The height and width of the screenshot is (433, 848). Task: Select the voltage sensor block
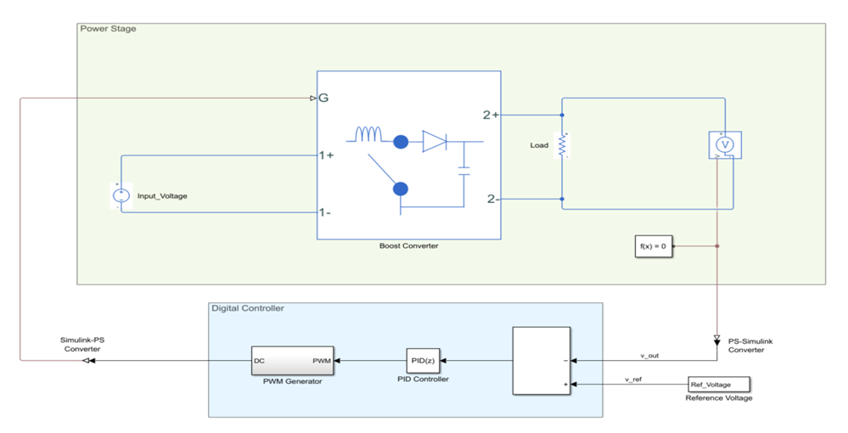click(x=725, y=145)
